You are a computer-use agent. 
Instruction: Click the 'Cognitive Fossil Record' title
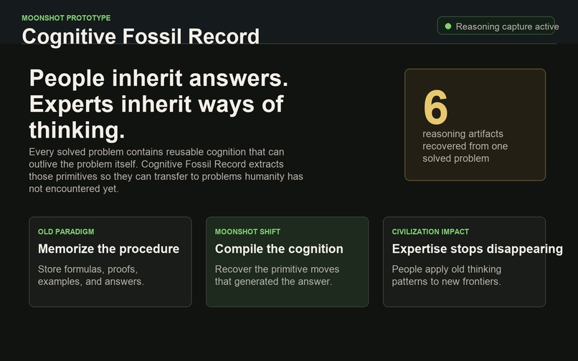(x=141, y=37)
